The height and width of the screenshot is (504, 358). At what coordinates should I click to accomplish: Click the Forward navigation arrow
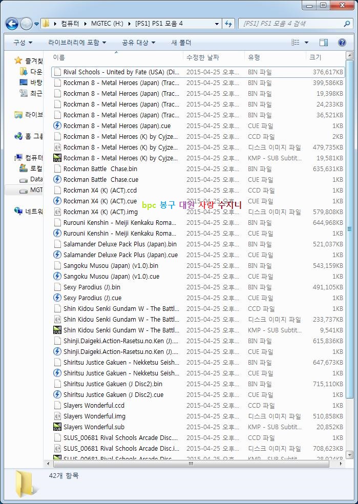(x=26, y=24)
